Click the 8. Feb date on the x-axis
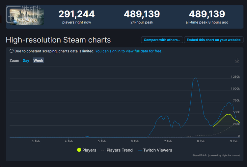 (201, 141)
